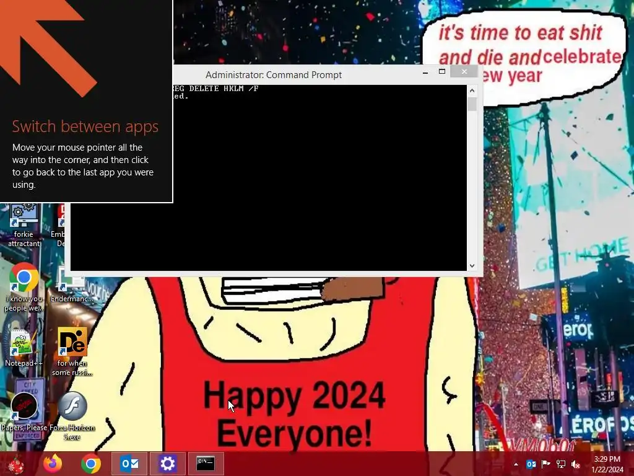Open the Chrome shortcut labeled 'i know you people we...'
The width and height of the screenshot is (634, 476).
tap(24, 288)
